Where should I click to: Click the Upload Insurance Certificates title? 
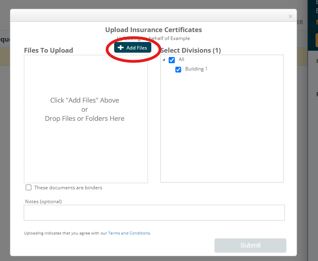[153, 30]
